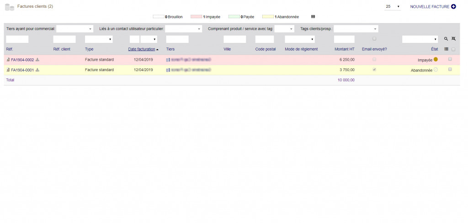Click the document icon before FA1904-0001
The width and height of the screenshot is (468, 223).
(8, 70)
